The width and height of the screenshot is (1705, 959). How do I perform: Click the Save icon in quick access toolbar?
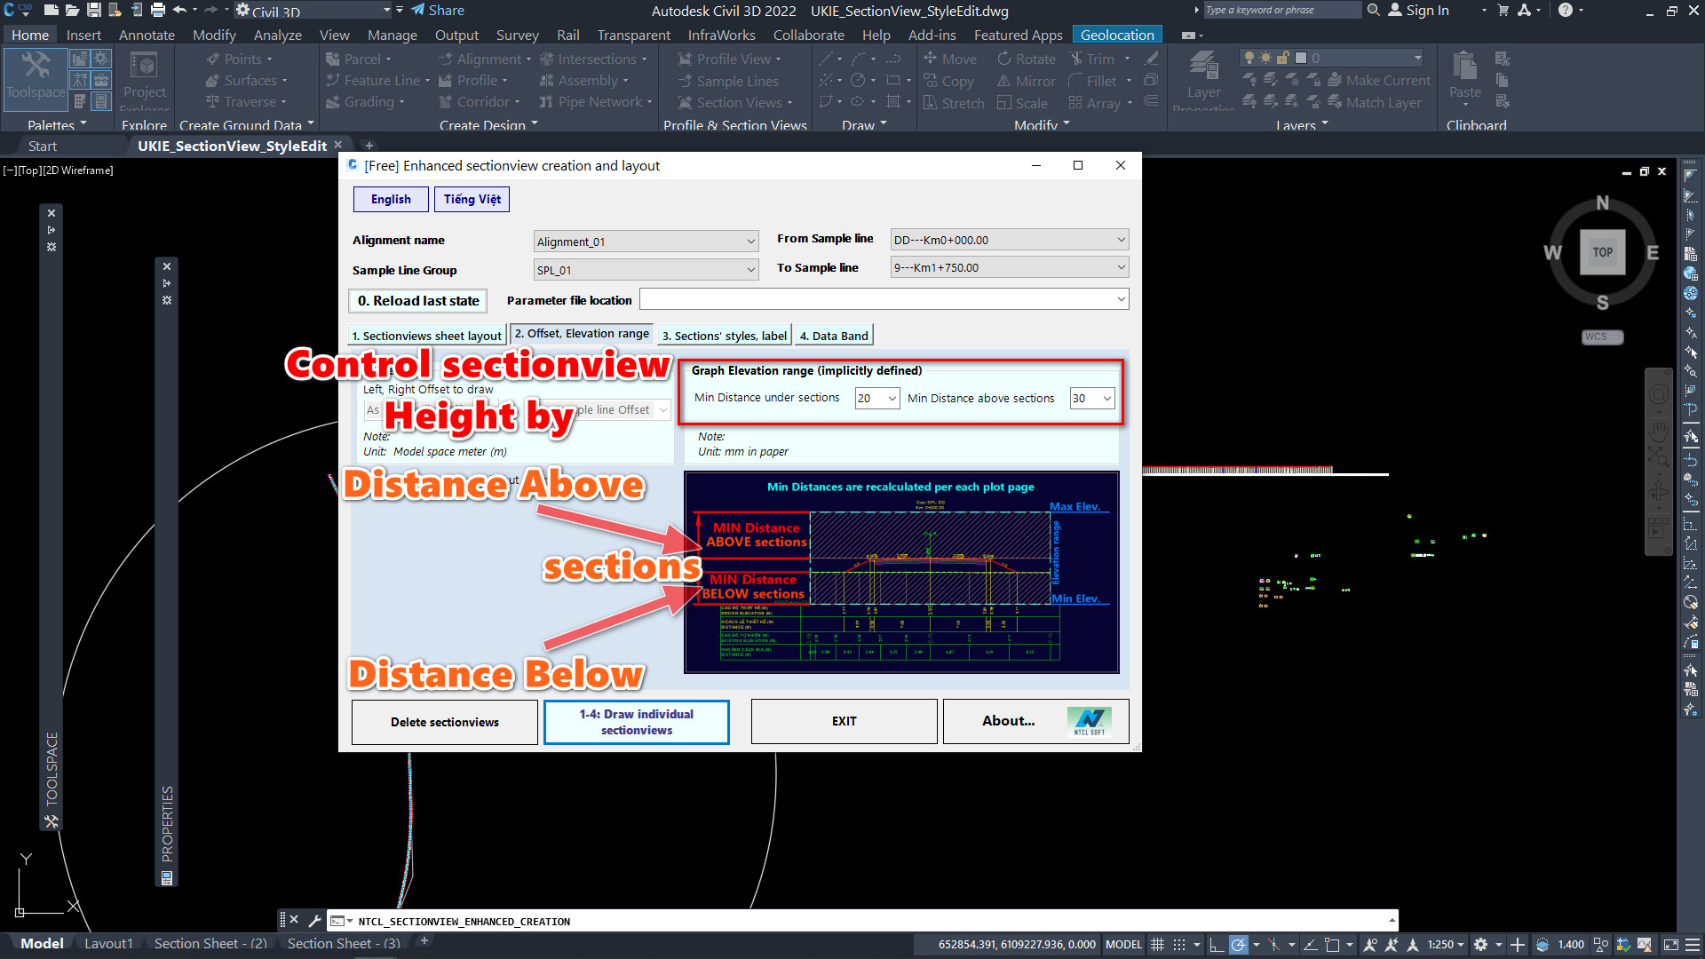pyautogui.click(x=93, y=11)
